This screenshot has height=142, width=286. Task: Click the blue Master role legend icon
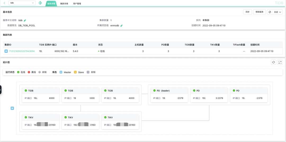pos(61,72)
